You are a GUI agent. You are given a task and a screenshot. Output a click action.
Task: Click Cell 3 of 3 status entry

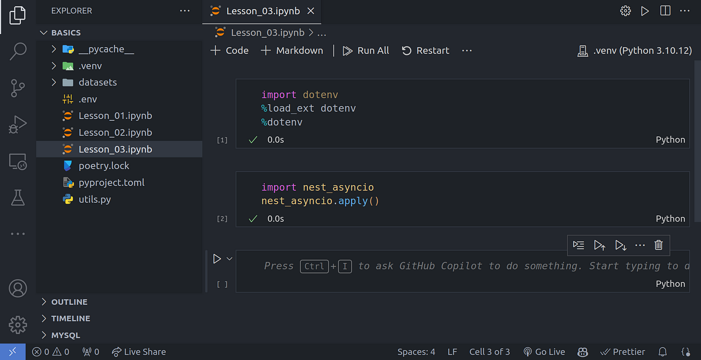[x=489, y=351]
